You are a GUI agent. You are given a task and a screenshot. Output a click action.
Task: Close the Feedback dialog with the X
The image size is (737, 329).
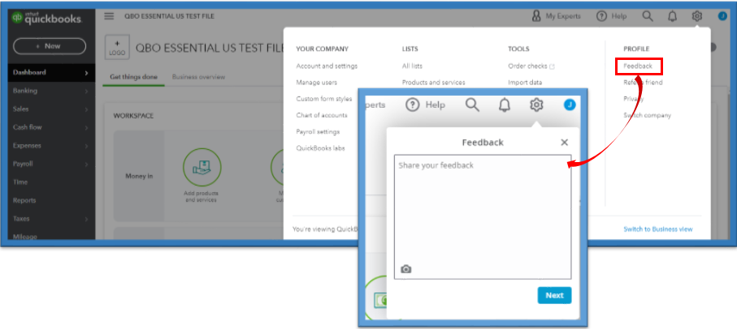(565, 143)
